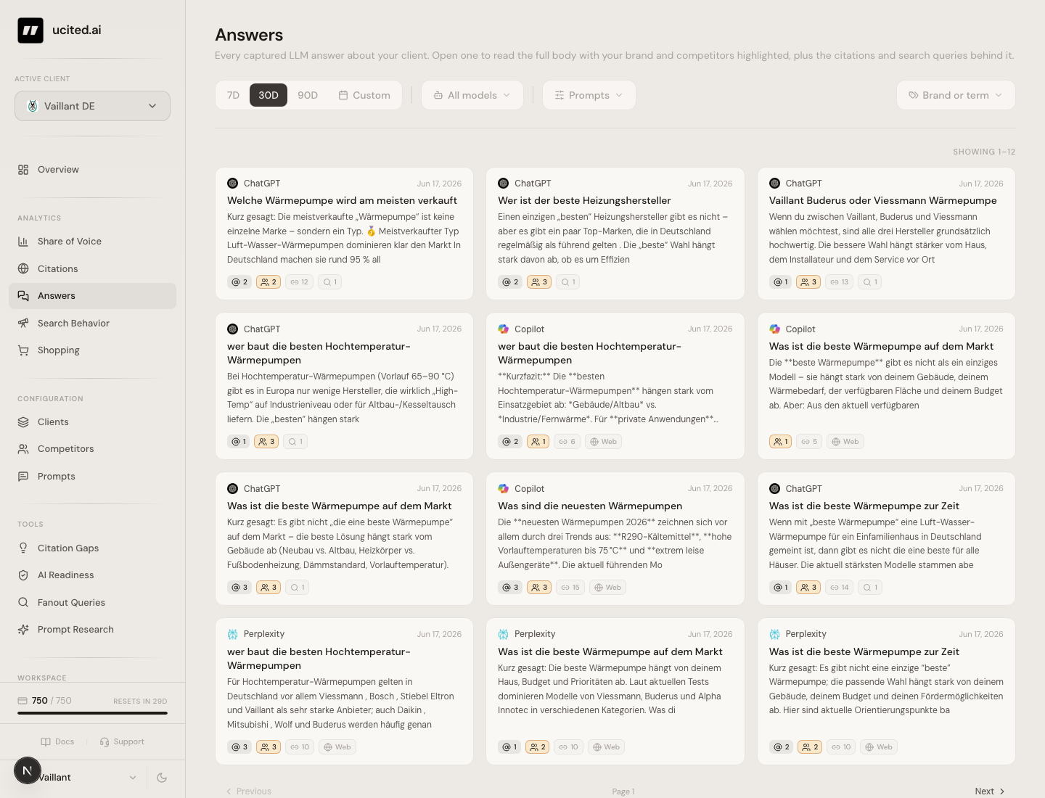
Task: Click the Prompt Research sparkle icon
Action: click(23, 630)
